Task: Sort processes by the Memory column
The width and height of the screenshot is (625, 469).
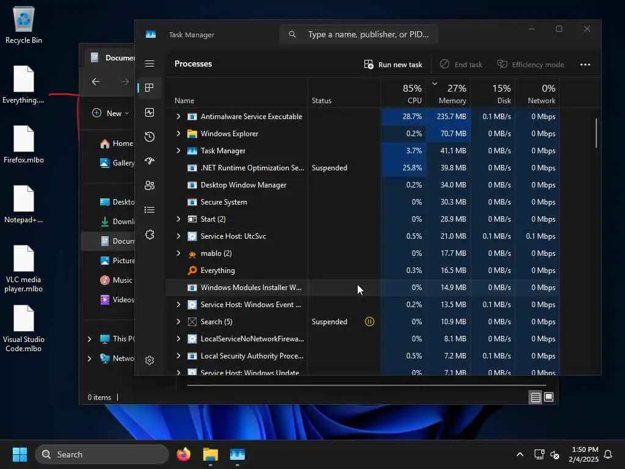Action: 448,93
